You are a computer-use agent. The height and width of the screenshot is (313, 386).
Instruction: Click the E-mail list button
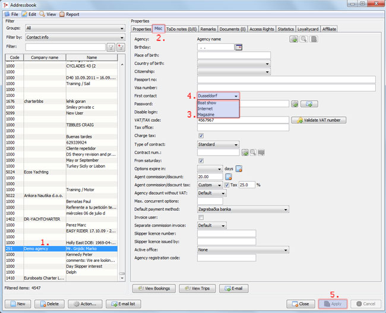coord(124,304)
